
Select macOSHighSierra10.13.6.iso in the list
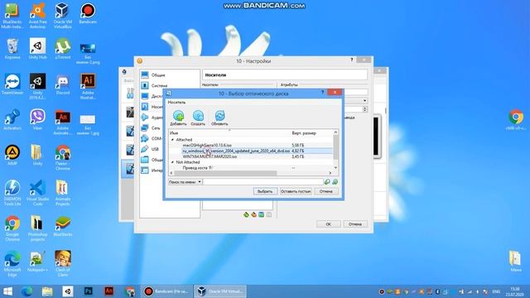(207, 146)
